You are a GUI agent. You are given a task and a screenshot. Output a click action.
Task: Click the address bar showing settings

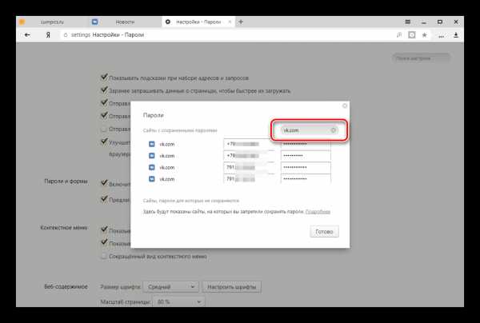click(x=226, y=35)
